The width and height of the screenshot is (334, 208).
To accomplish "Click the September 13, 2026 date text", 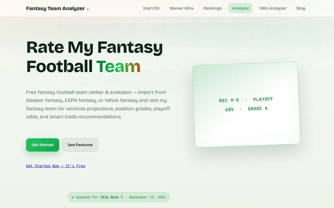I will (147, 197).
